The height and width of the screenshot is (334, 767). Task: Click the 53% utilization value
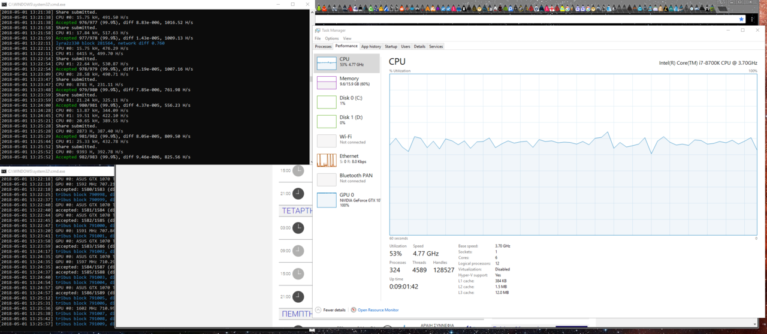point(395,254)
